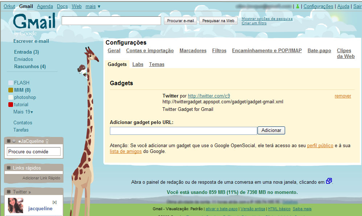Open the MIM (8) label
Viewport: 362px width, 216px height.
pyautogui.click(x=22, y=90)
